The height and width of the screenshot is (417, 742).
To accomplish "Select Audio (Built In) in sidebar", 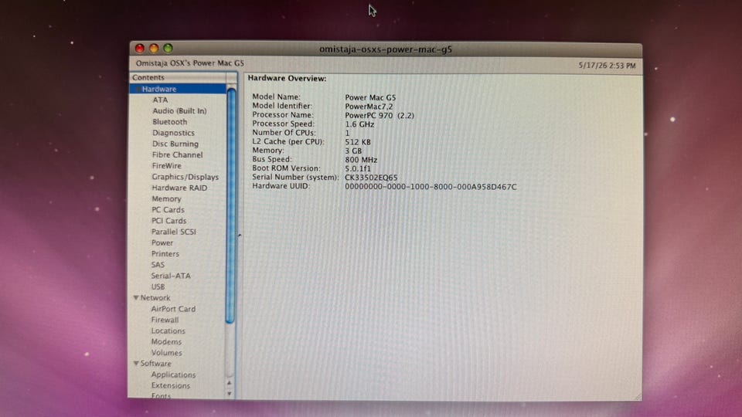I will (179, 110).
